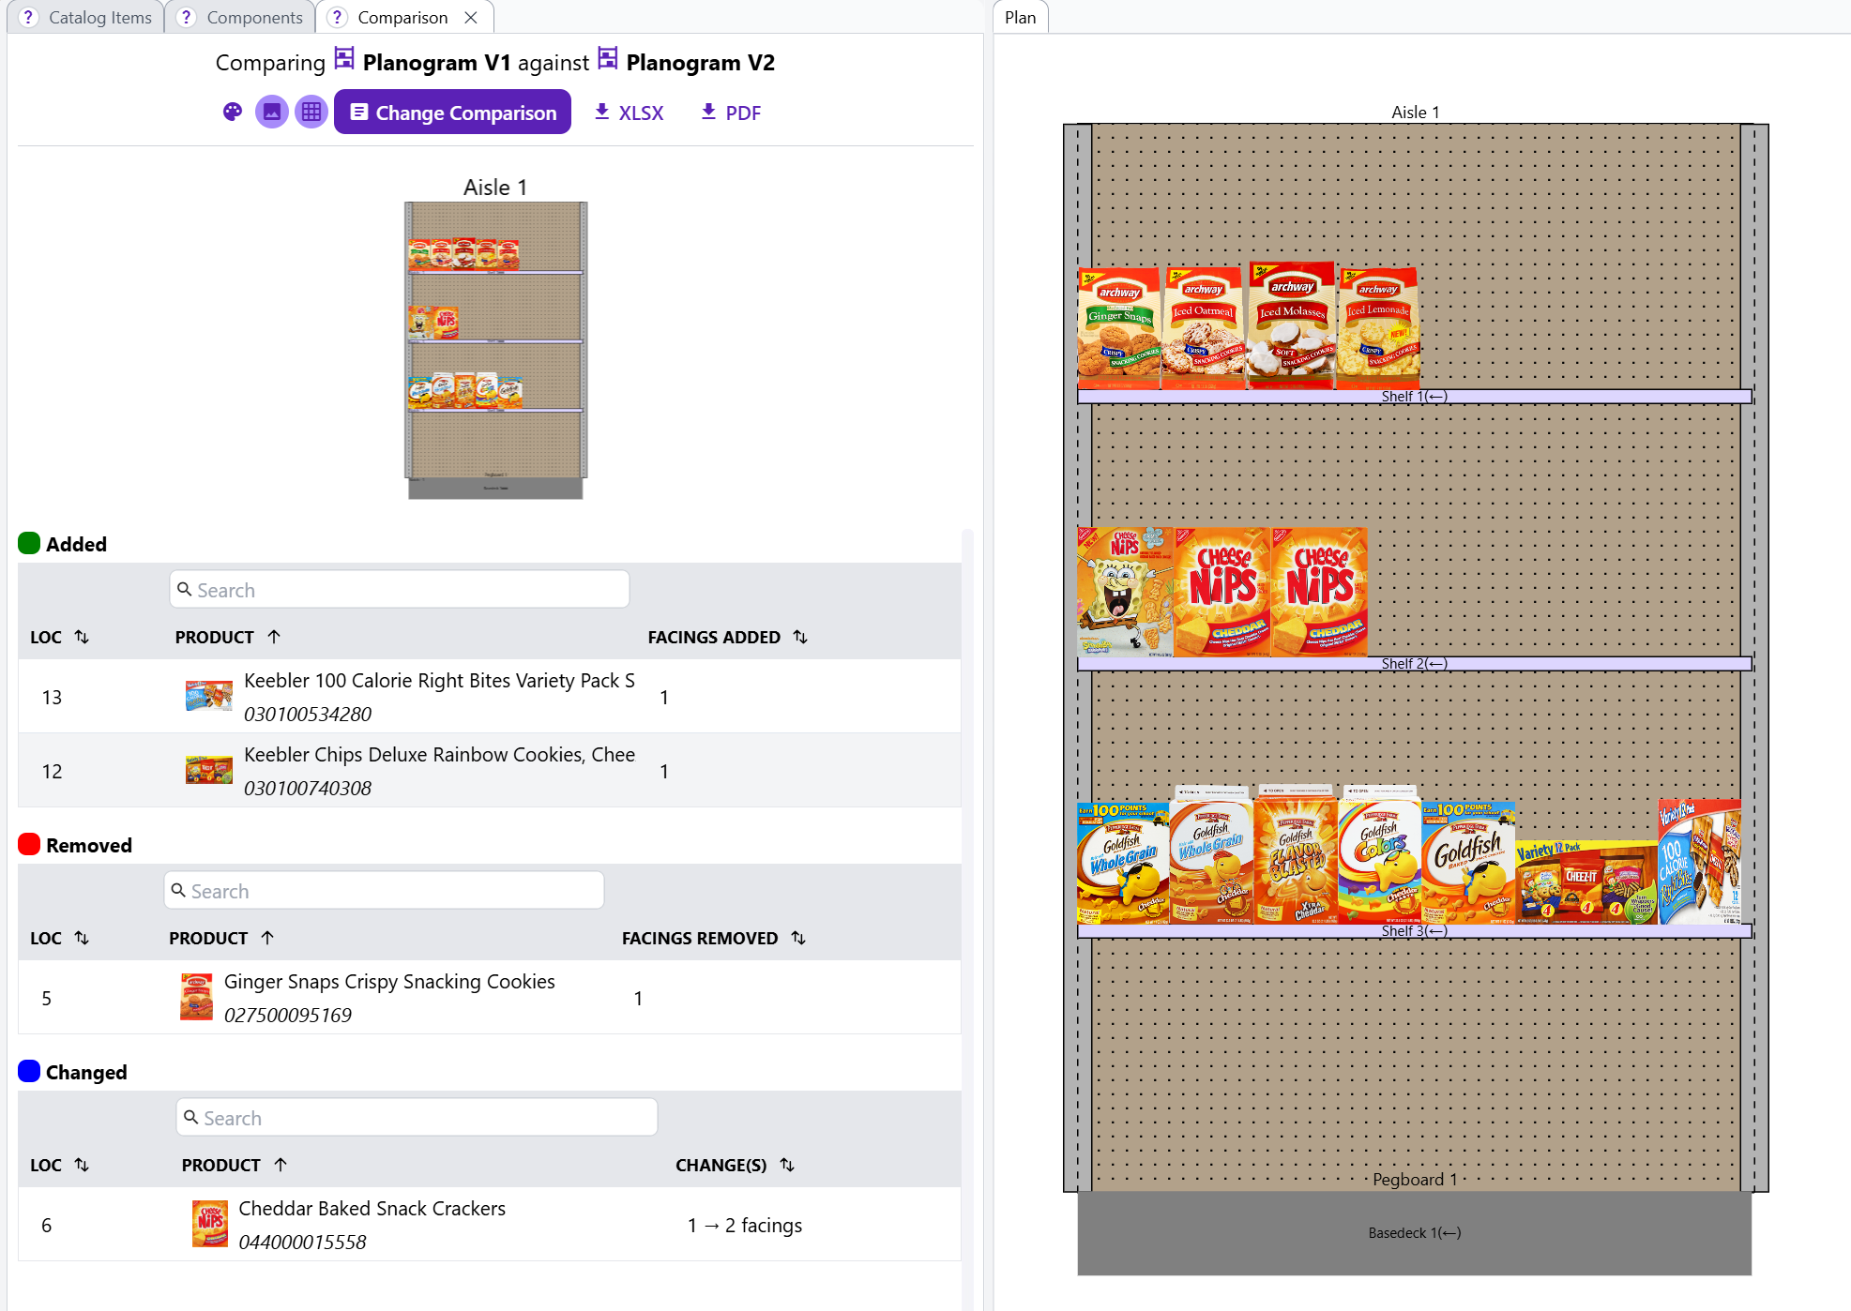The width and height of the screenshot is (1851, 1311).
Task: Switch to the Components tab
Action: [253, 18]
